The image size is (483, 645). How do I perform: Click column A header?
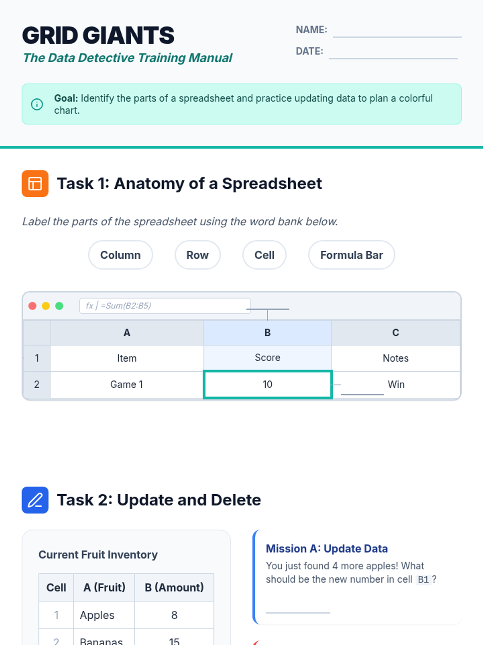click(127, 333)
